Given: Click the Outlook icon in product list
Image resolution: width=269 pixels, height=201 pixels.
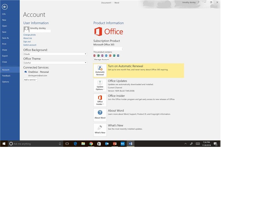Looking at the screenshot, I should [x=107, y=55].
